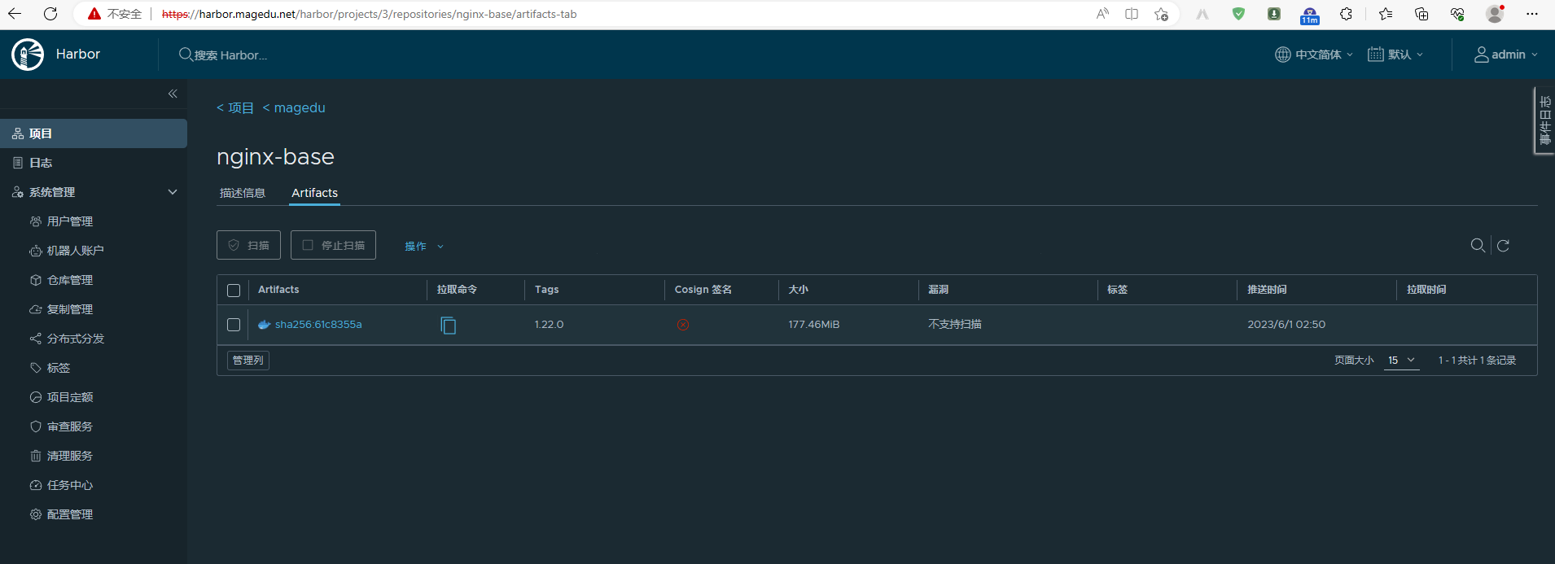
Task: Click the green shield extension icon
Action: (x=1238, y=14)
